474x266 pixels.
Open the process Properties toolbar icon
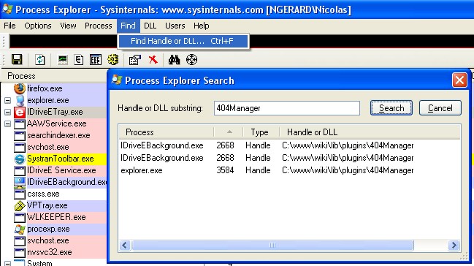pos(135,60)
